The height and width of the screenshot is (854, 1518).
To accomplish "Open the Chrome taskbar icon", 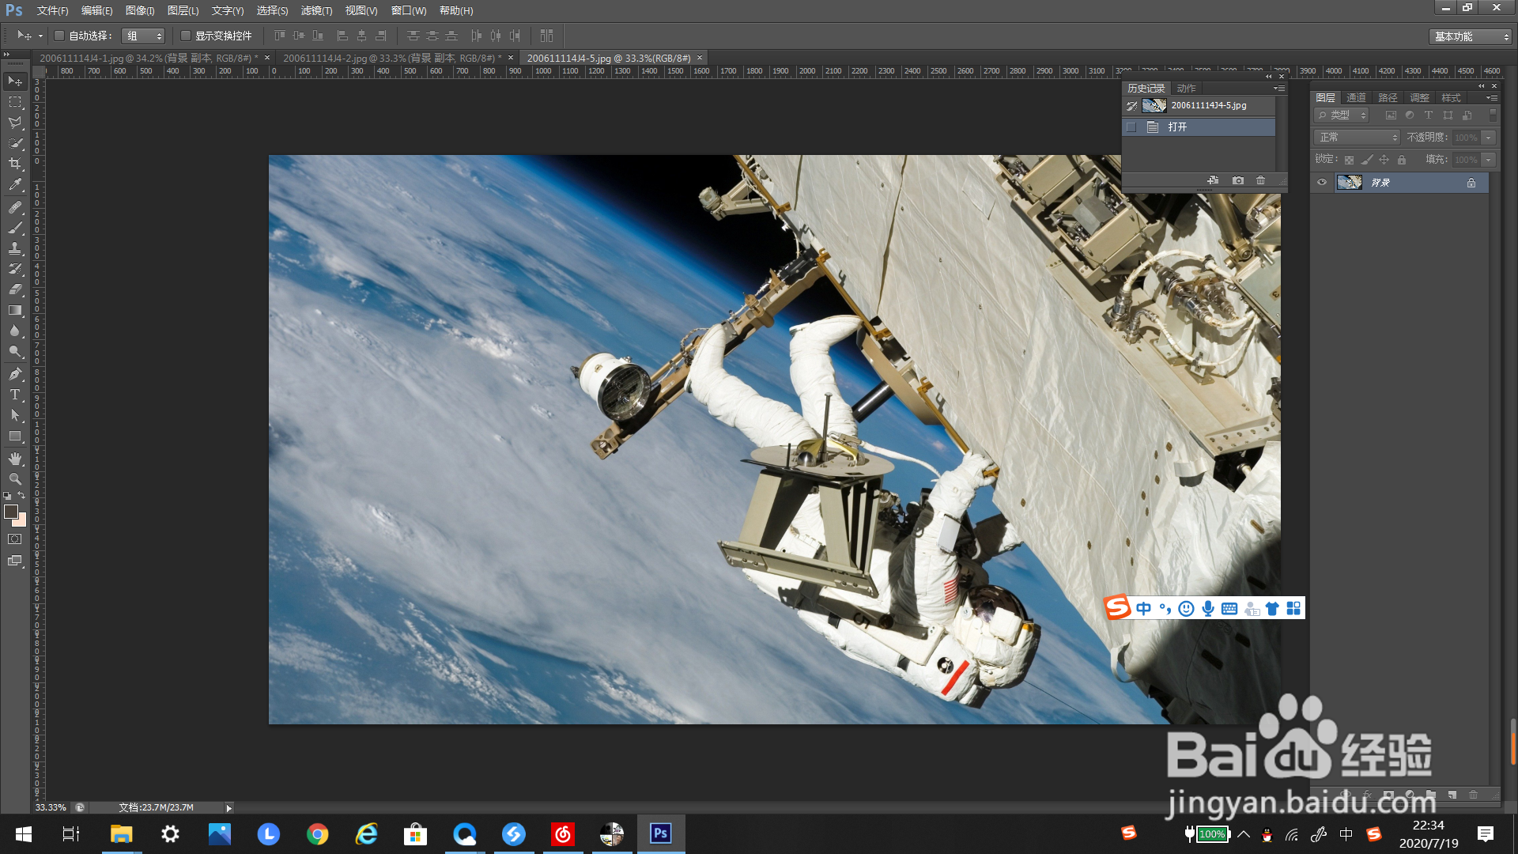I will [x=318, y=834].
